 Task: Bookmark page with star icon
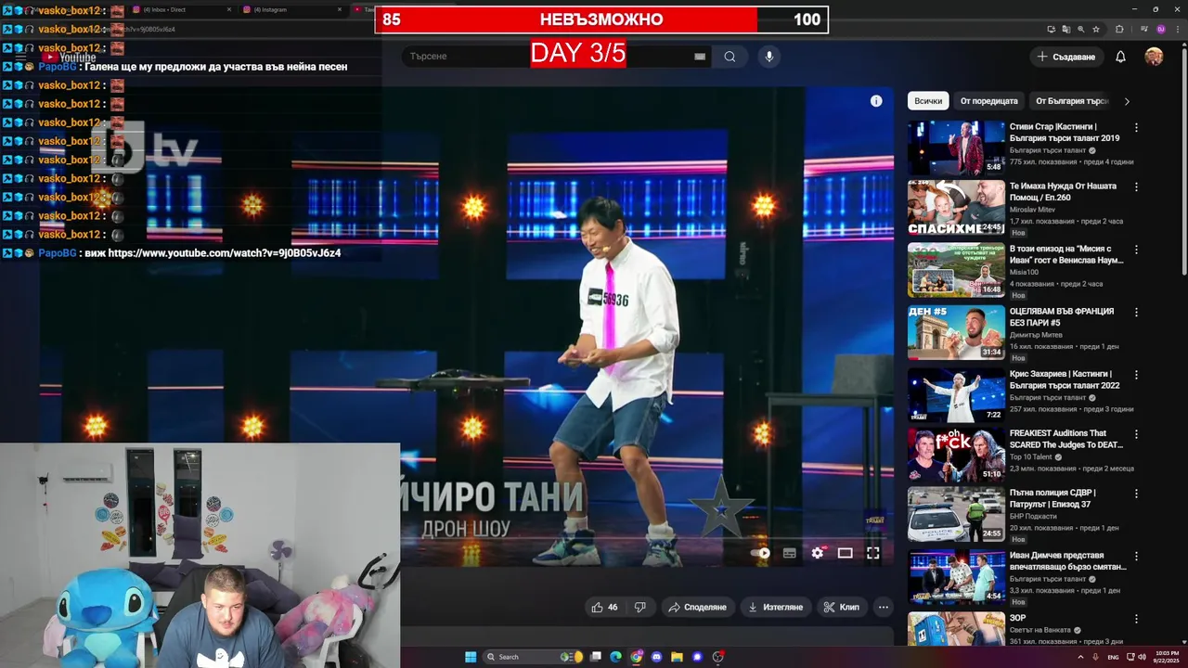[1096, 30]
